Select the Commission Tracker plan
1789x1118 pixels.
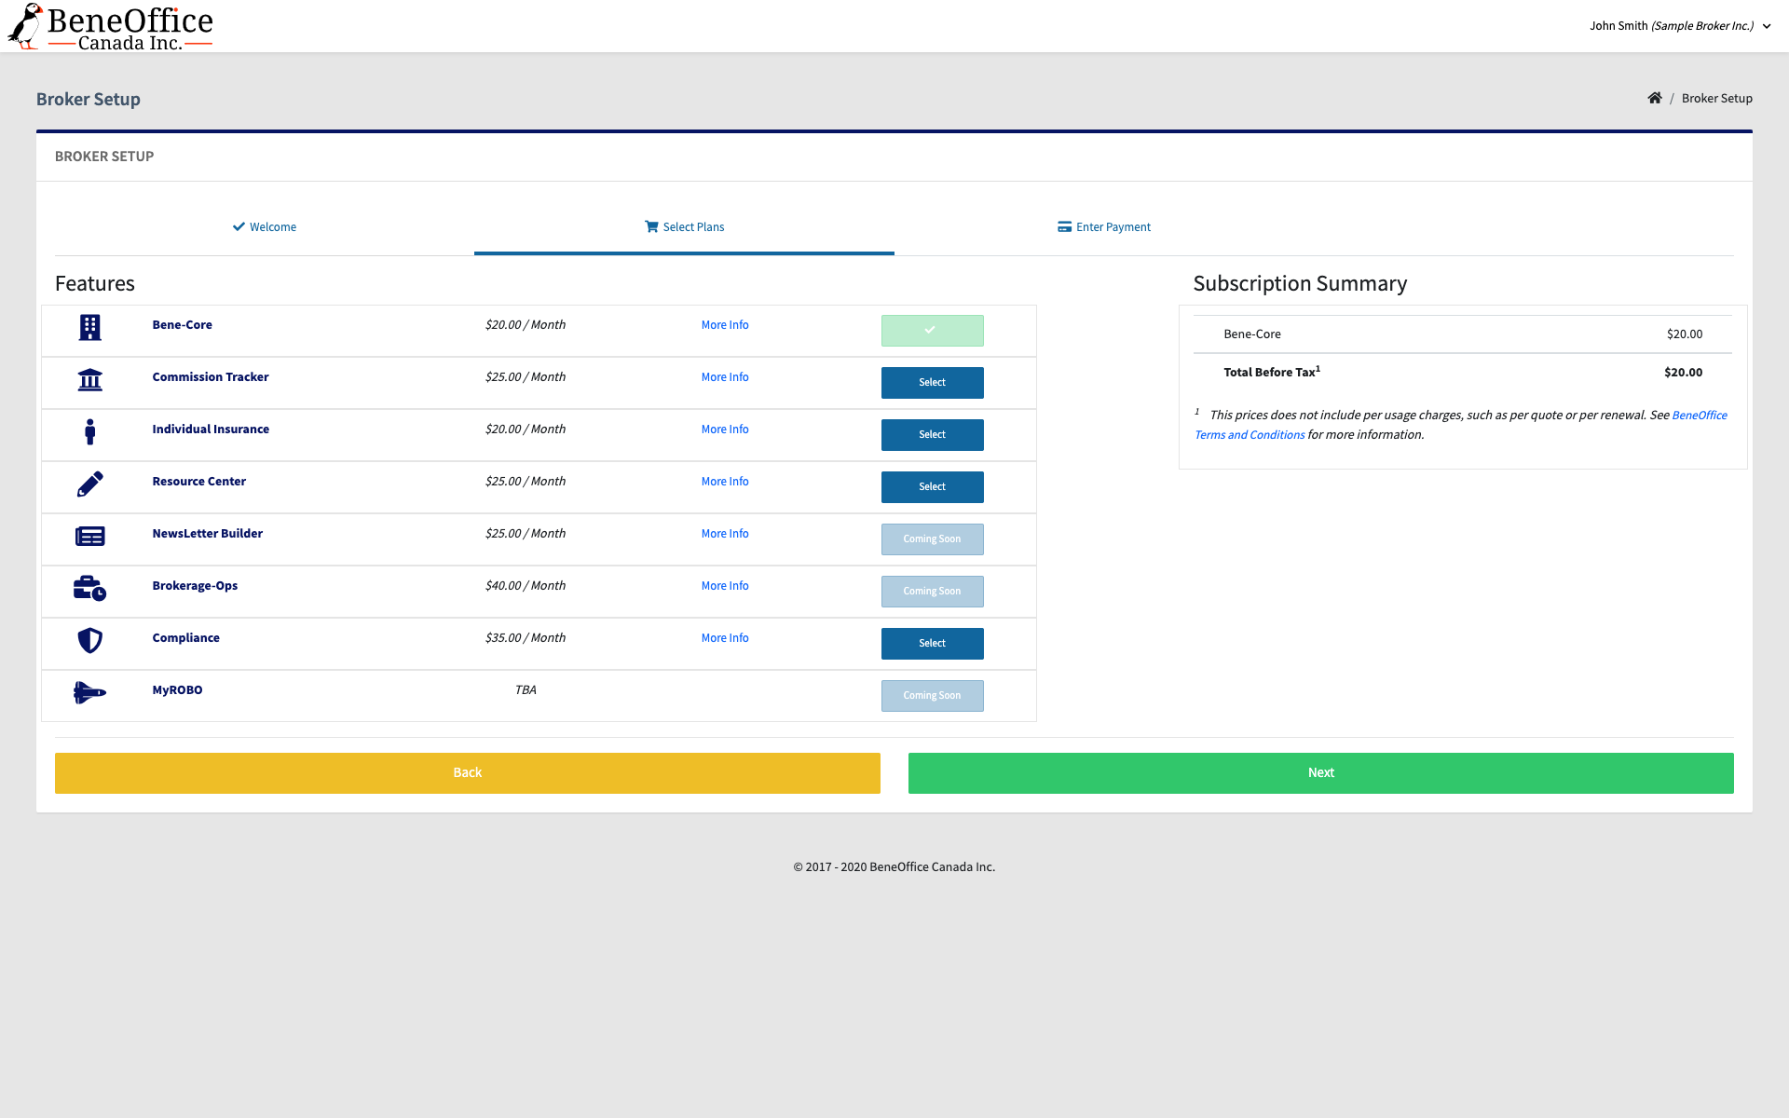click(932, 383)
